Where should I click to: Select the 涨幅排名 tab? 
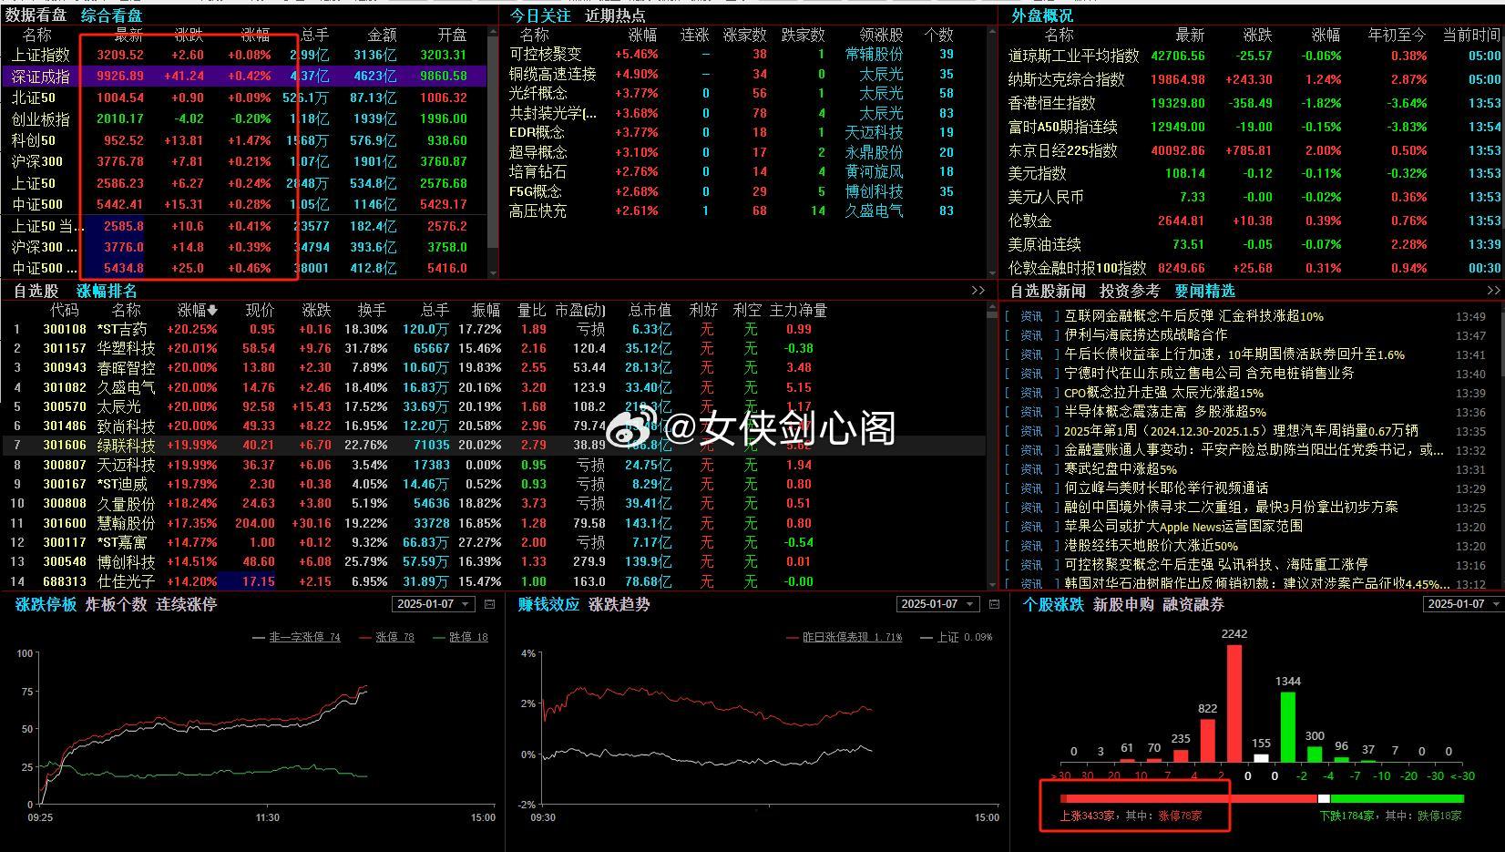[107, 291]
